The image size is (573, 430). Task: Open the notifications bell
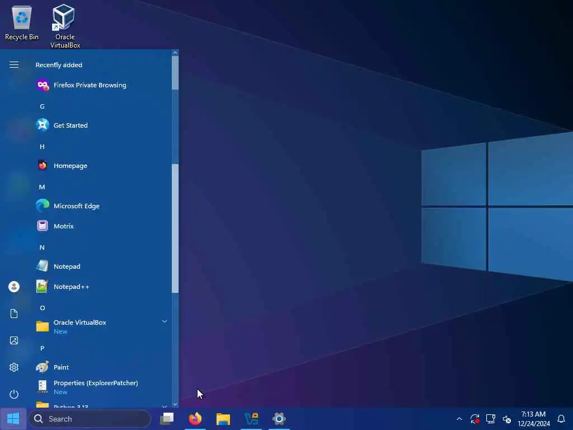[561, 419]
